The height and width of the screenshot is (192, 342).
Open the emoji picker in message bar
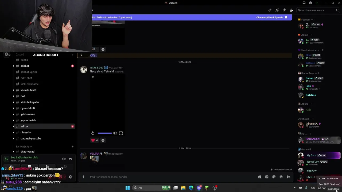point(281,177)
